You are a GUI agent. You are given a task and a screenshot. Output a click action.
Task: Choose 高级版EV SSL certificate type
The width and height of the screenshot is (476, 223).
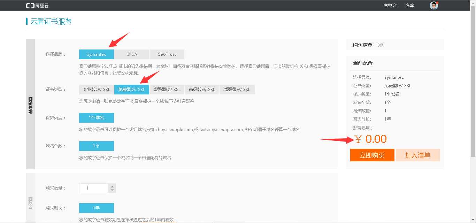[202, 90]
